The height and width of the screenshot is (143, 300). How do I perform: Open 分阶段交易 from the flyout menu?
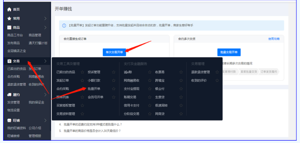132,114
